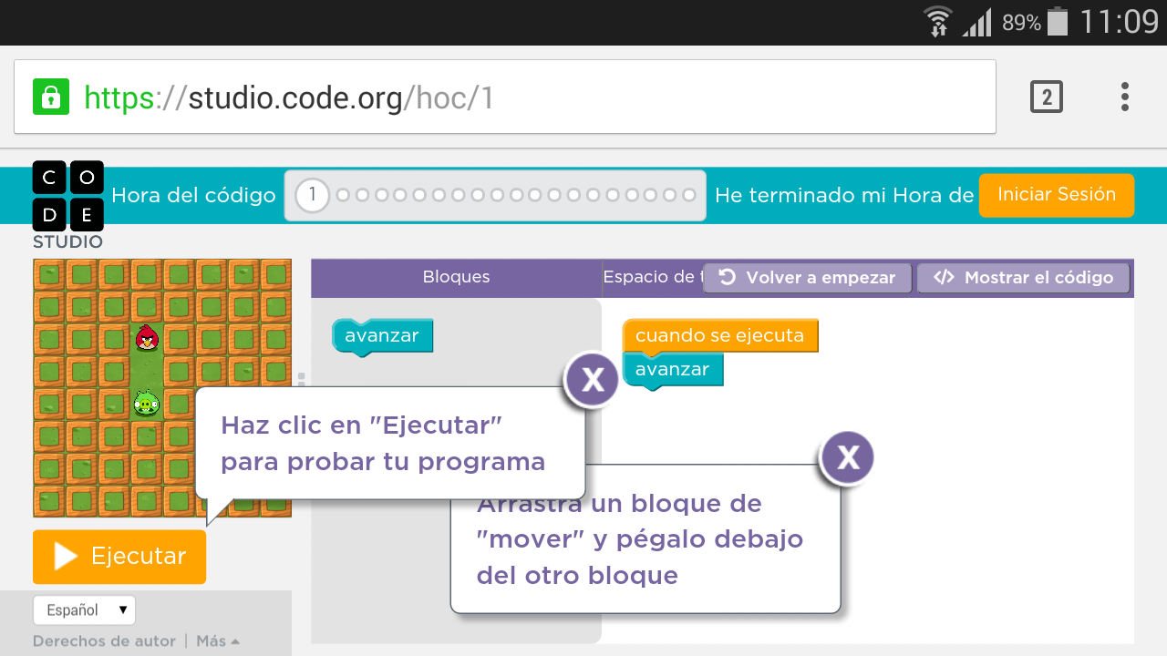Expand the "Más" footer menu

tap(217, 641)
